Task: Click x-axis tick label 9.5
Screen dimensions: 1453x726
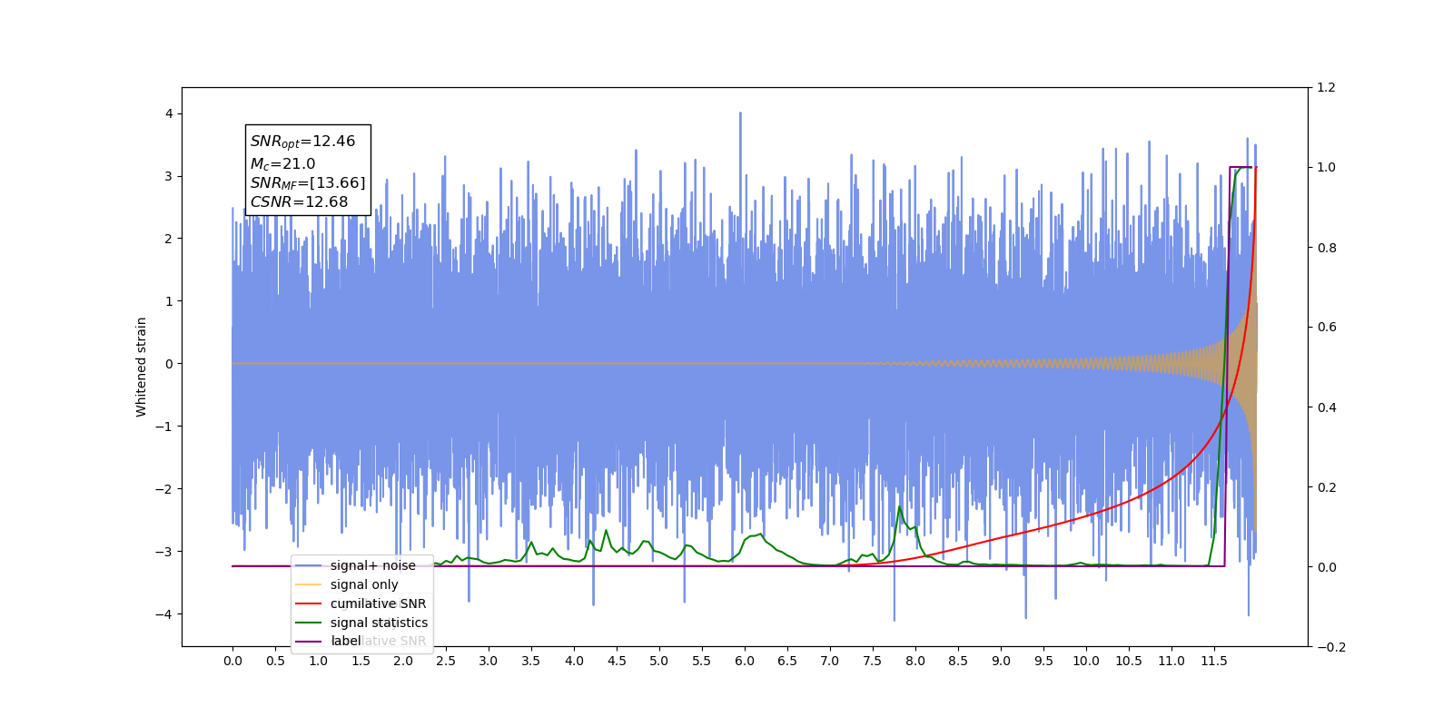Action: pyautogui.click(x=1043, y=661)
